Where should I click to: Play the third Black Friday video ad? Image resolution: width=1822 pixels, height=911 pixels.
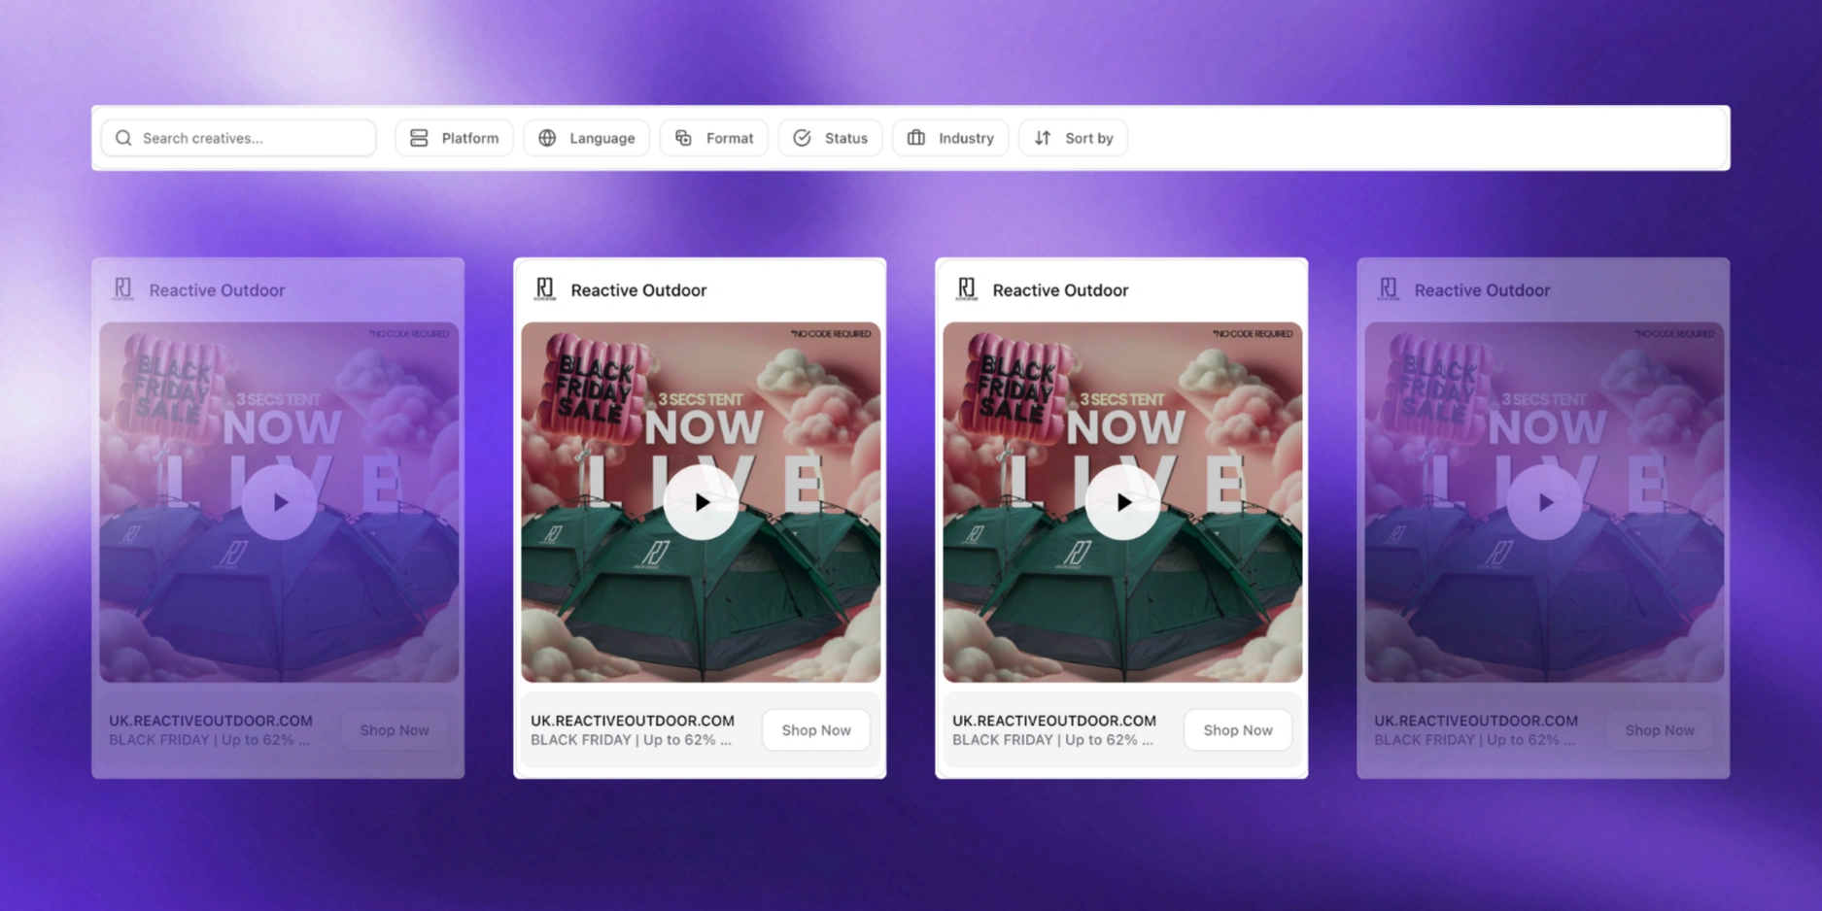point(1122,502)
